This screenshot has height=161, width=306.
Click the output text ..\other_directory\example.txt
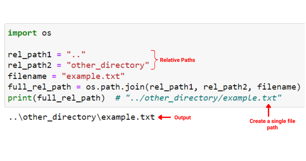pos(82,117)
